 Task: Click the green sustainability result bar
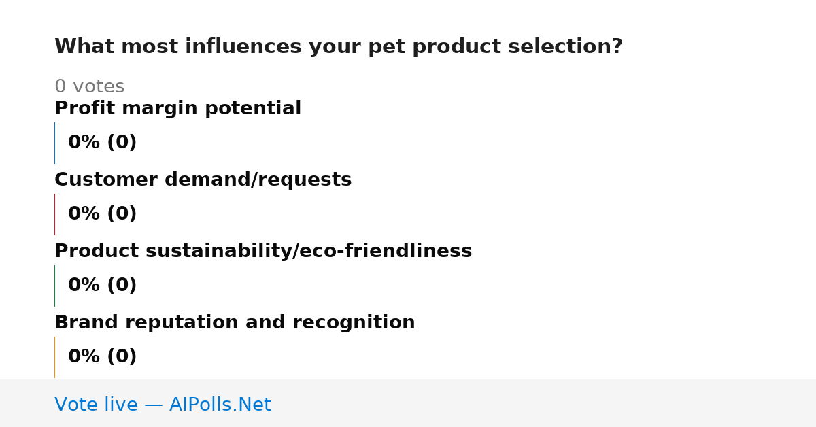click(54, 286)
